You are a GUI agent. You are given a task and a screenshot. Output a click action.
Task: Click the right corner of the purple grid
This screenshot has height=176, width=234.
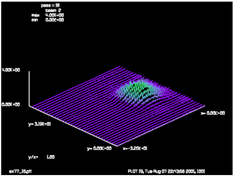pos(204,106)
